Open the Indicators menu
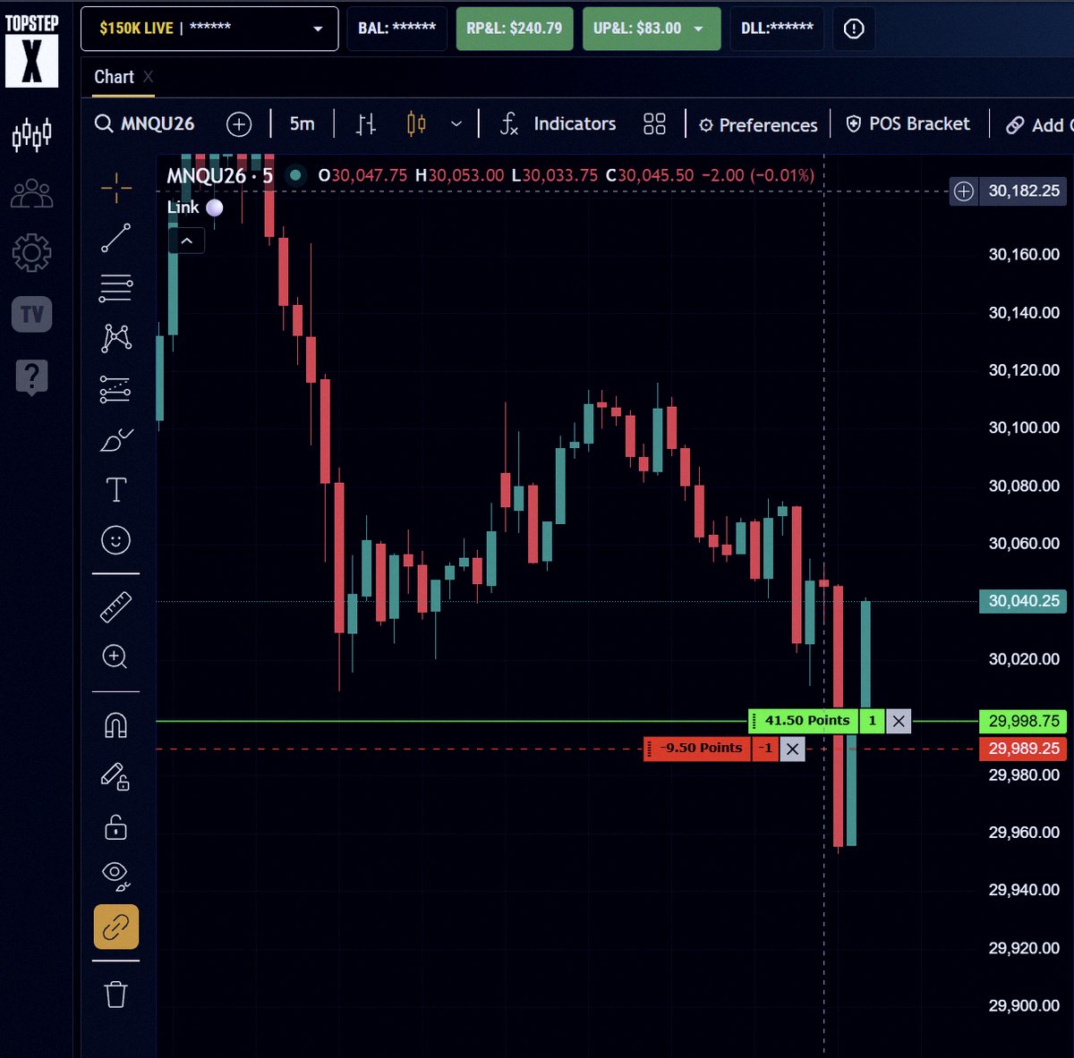 tap(558, 123)
